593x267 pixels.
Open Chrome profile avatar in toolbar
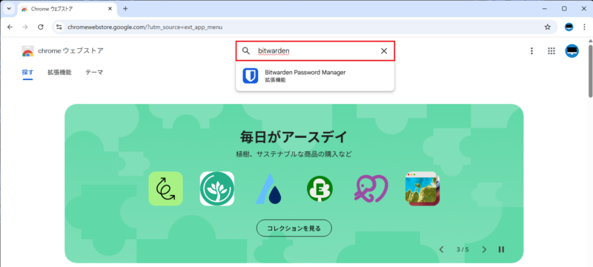tap(569, 27)
